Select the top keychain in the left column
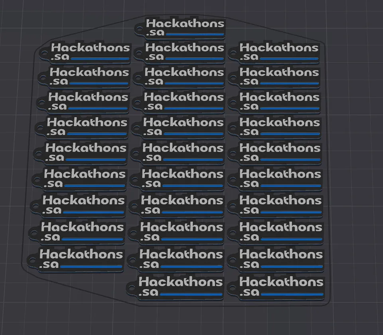Screen dimensions: 383x335 click(x=85, y=53)
